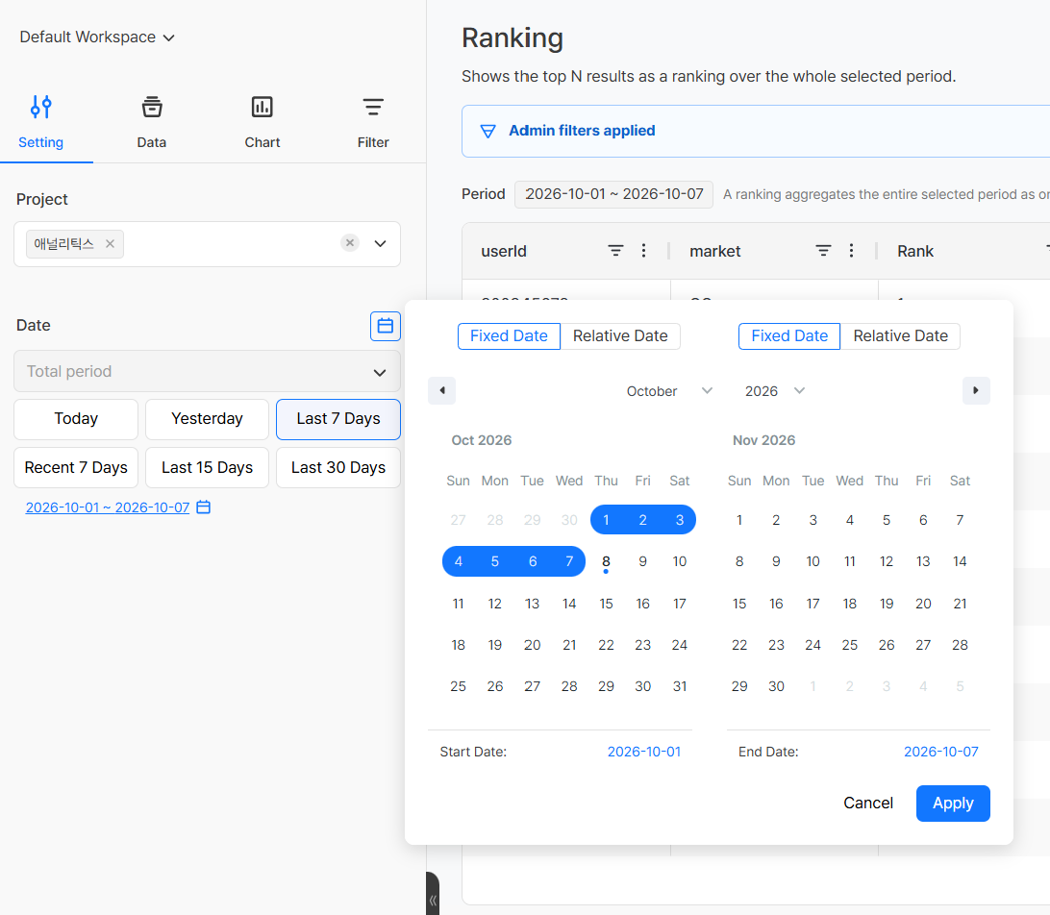Click the Period date range field
This screenshot has height=915, width=1050.
tap(613, 195)
